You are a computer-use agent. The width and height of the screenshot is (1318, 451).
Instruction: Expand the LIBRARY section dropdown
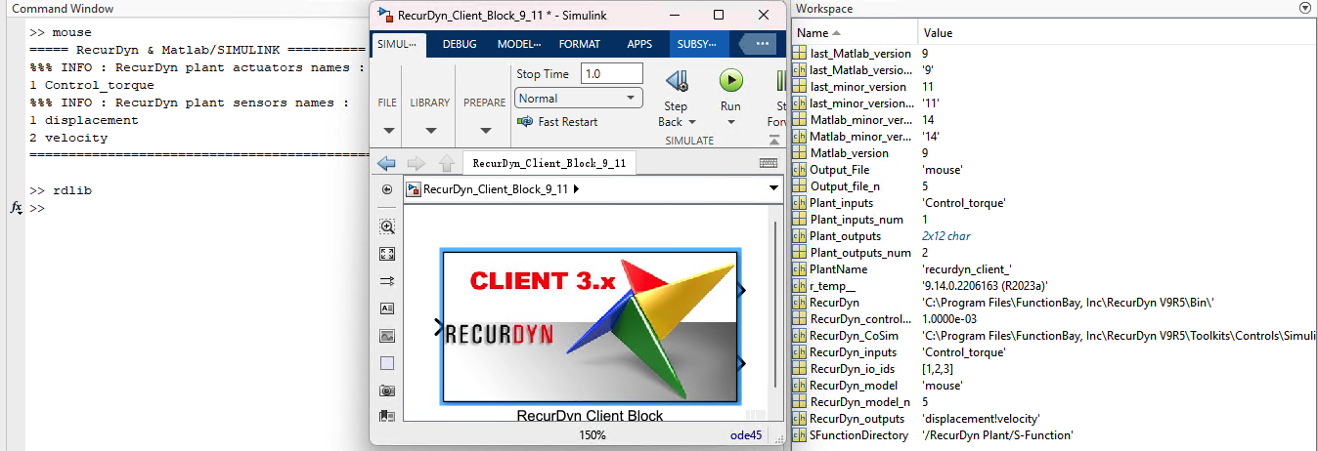(429, 131)
